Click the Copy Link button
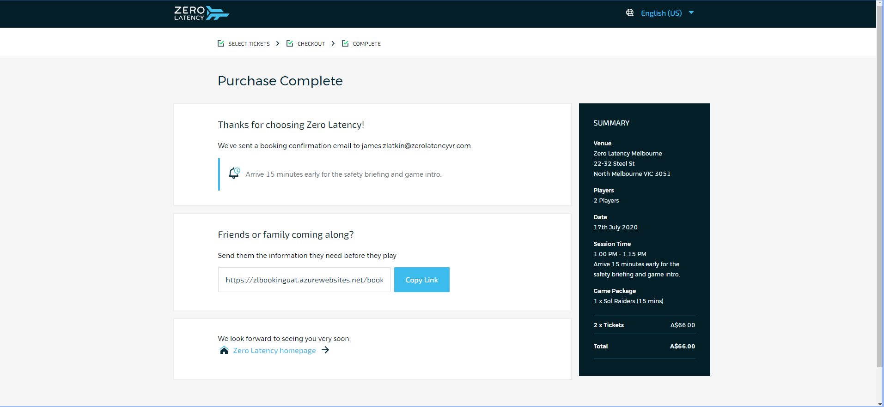The height and width of the screenshot is (407, 884). pyautogui.click(x=422, y=280)
